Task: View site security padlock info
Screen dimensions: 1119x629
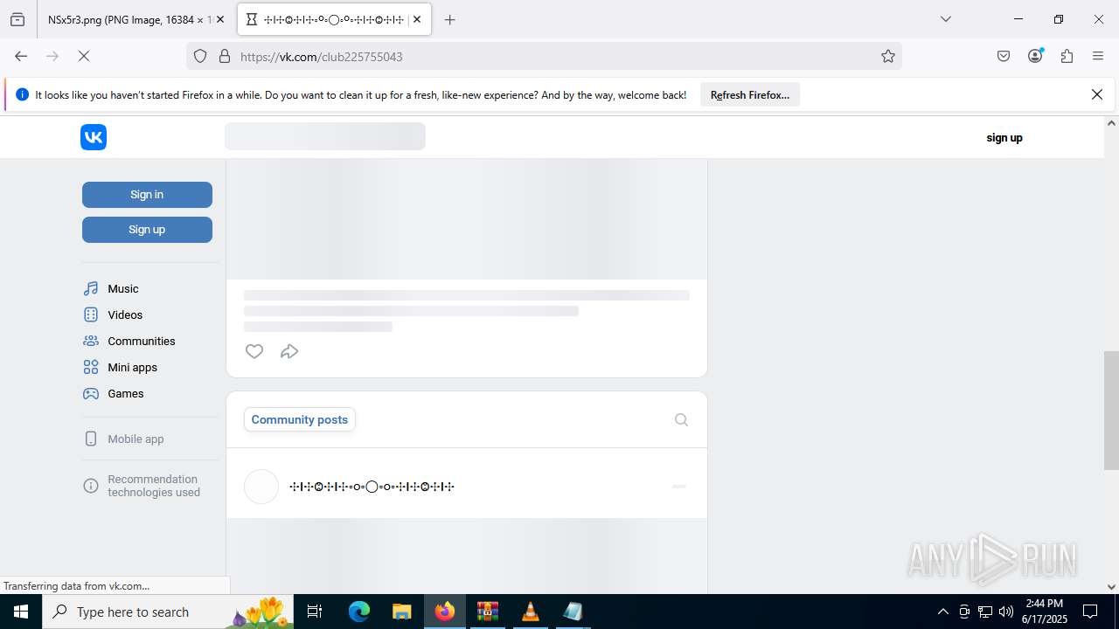Action: pos(225,56)
